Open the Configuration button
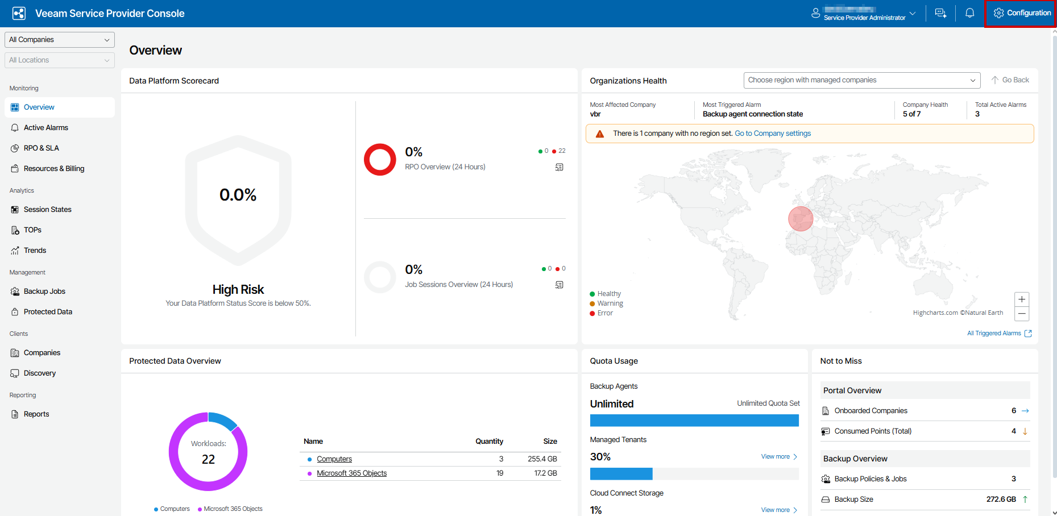 pos(1022,13)
